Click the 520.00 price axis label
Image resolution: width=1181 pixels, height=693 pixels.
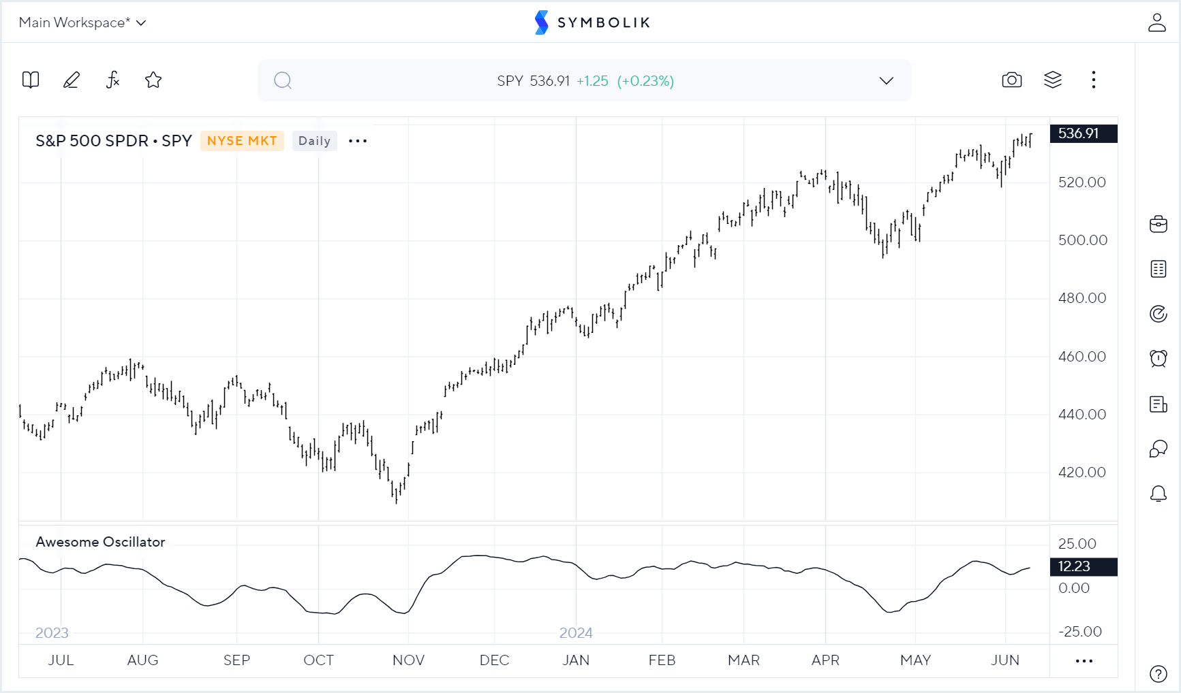click(1082, 182)
